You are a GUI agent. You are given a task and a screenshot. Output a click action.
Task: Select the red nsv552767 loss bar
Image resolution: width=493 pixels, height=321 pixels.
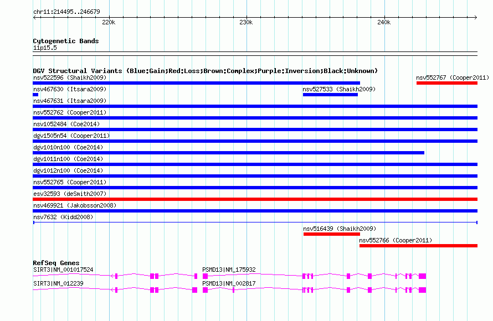click(x=446, y=83)
